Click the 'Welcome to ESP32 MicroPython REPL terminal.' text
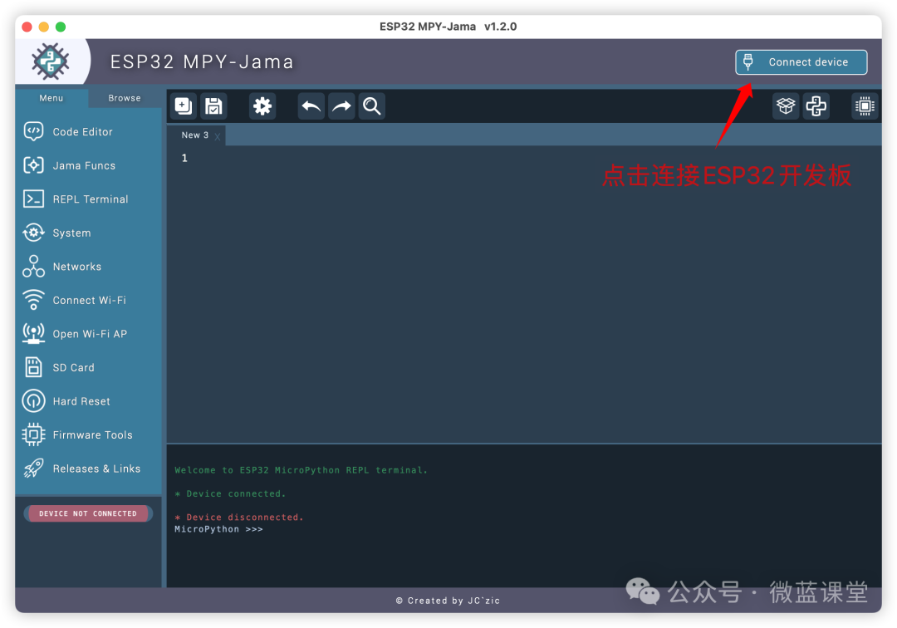The image size is (897, 628). click(301, 470)
